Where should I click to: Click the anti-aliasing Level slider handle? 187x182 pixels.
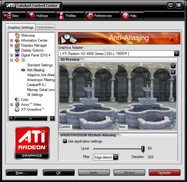coord(143,149)
